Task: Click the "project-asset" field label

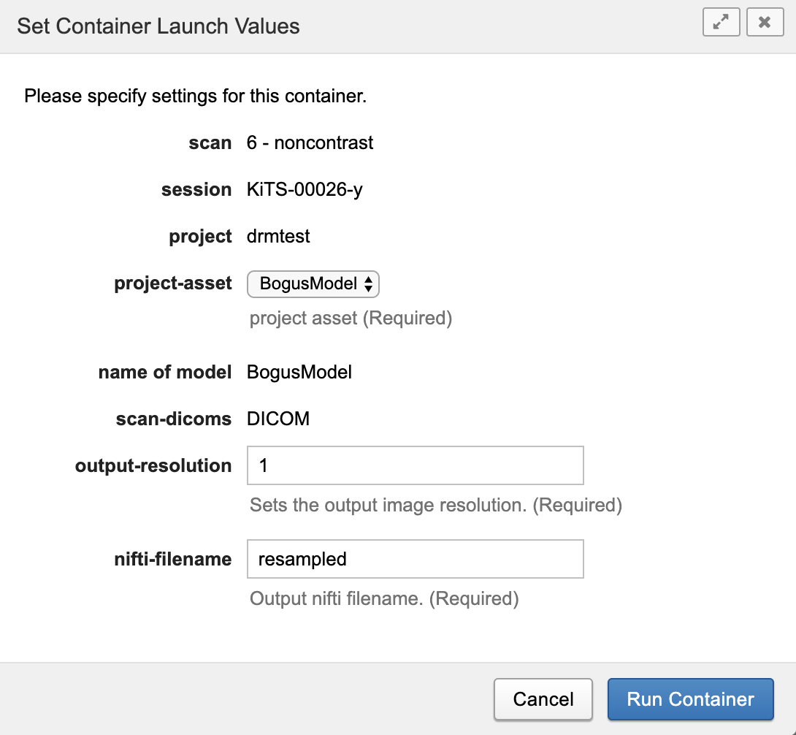Action: (x=173, y=283)
